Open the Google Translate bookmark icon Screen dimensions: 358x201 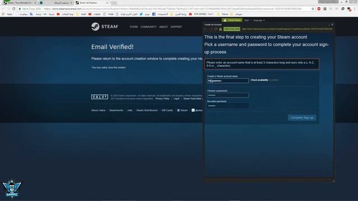pos(31,14)
